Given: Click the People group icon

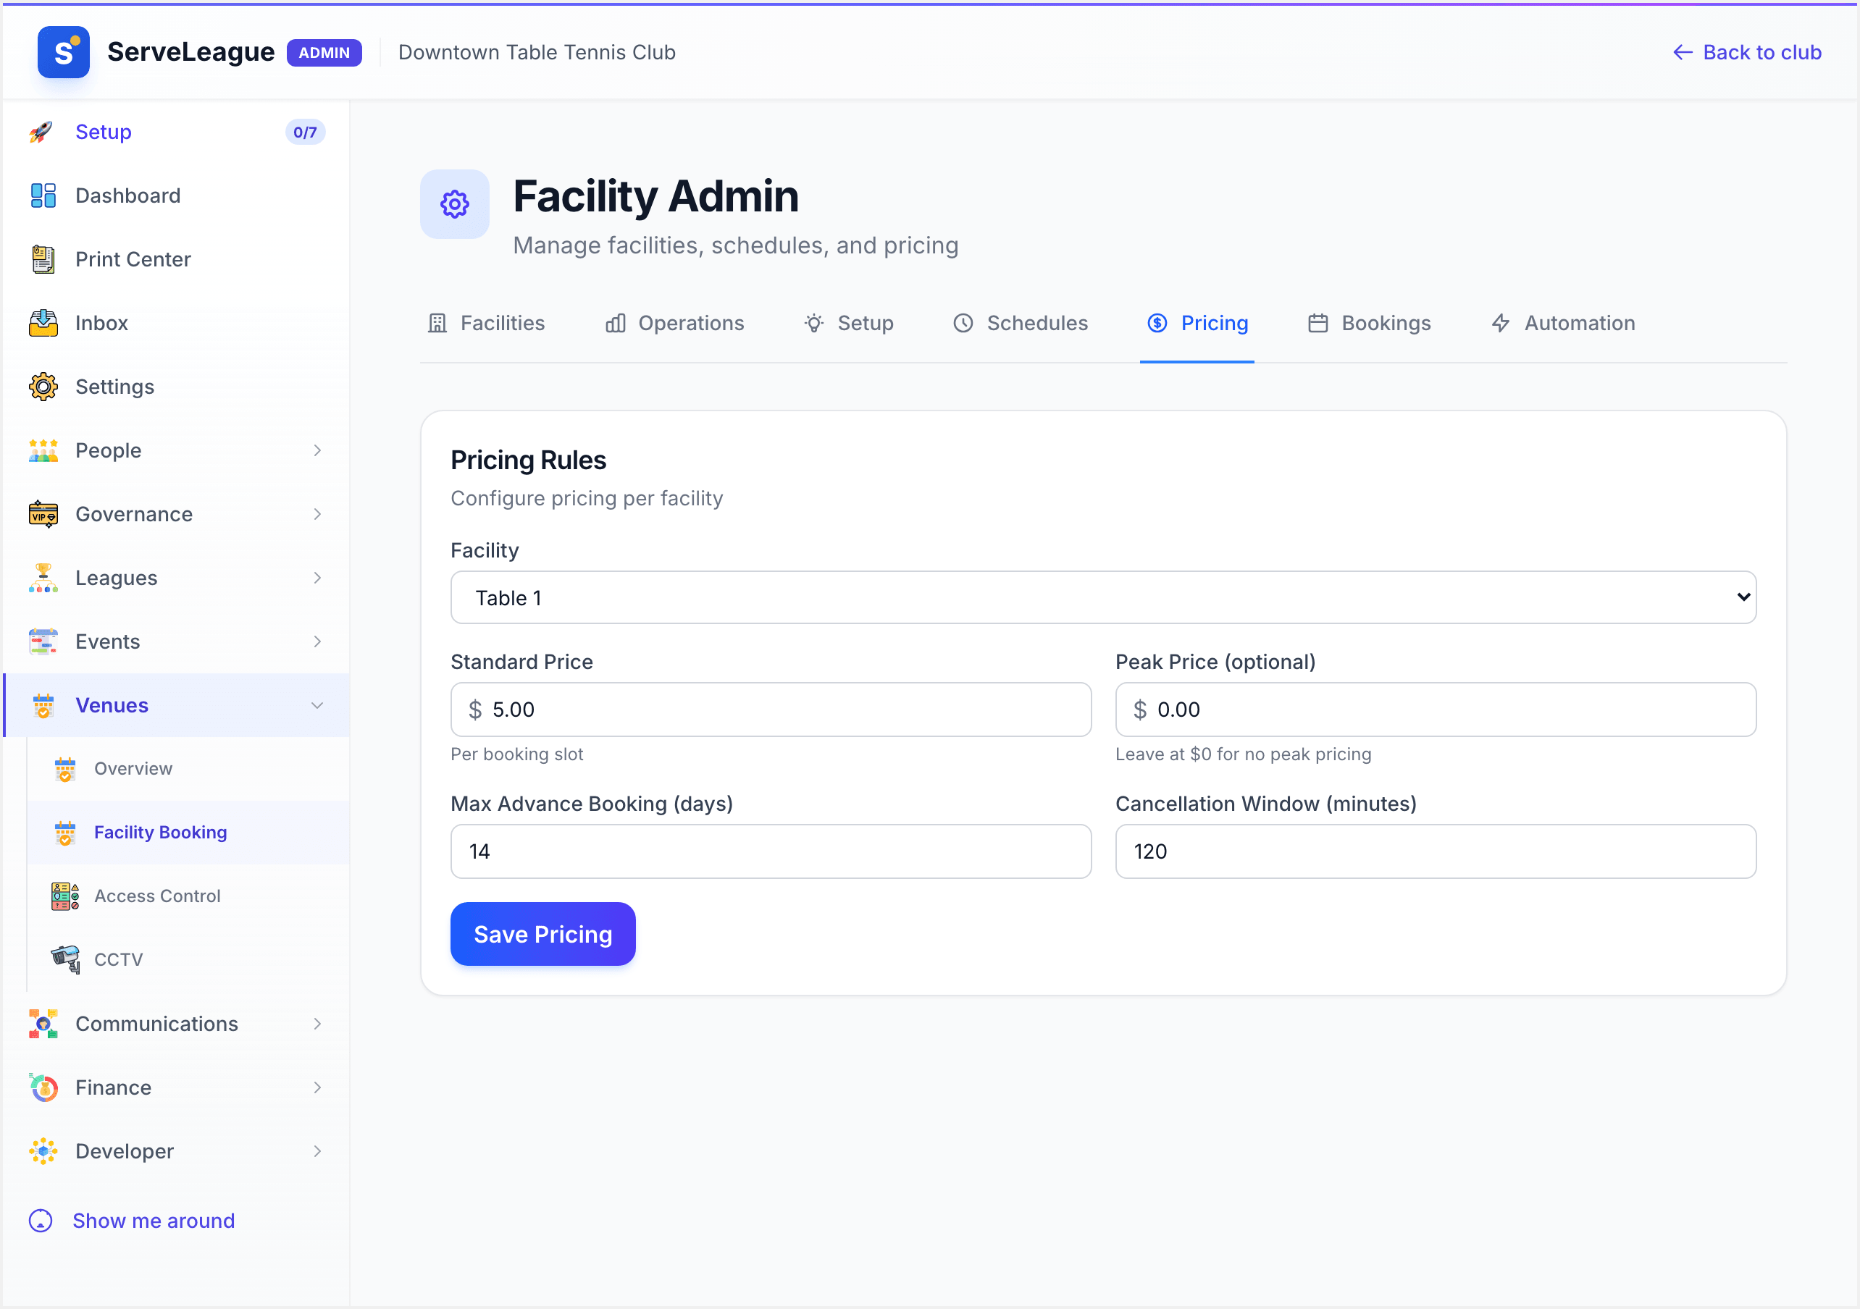Looking at the screenshot, I should pyautogui.click(x=43, y=450).
